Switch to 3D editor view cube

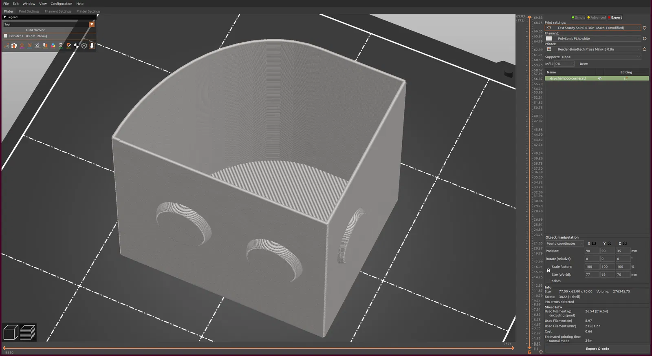pos(11,332)
